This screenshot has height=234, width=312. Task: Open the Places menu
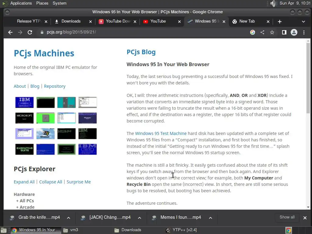pyautogui.click(x=42, y=3)
